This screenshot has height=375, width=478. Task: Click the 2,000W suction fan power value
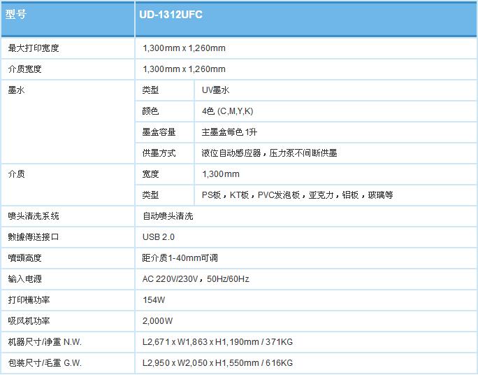[x=157, y=321]
